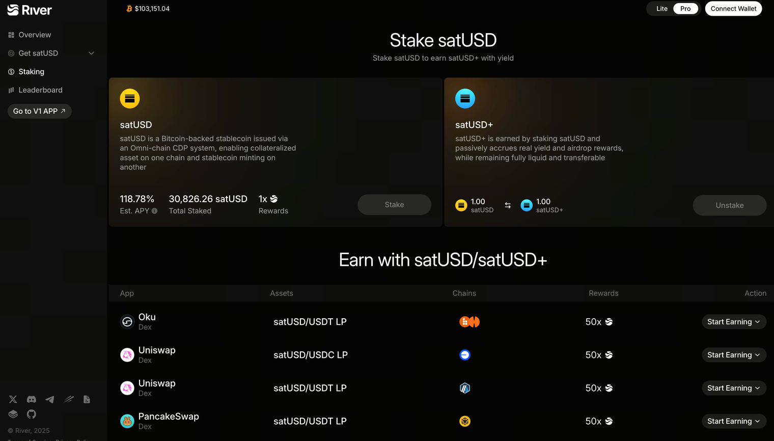Open the GitHub icon in the footer

[31, 414]
